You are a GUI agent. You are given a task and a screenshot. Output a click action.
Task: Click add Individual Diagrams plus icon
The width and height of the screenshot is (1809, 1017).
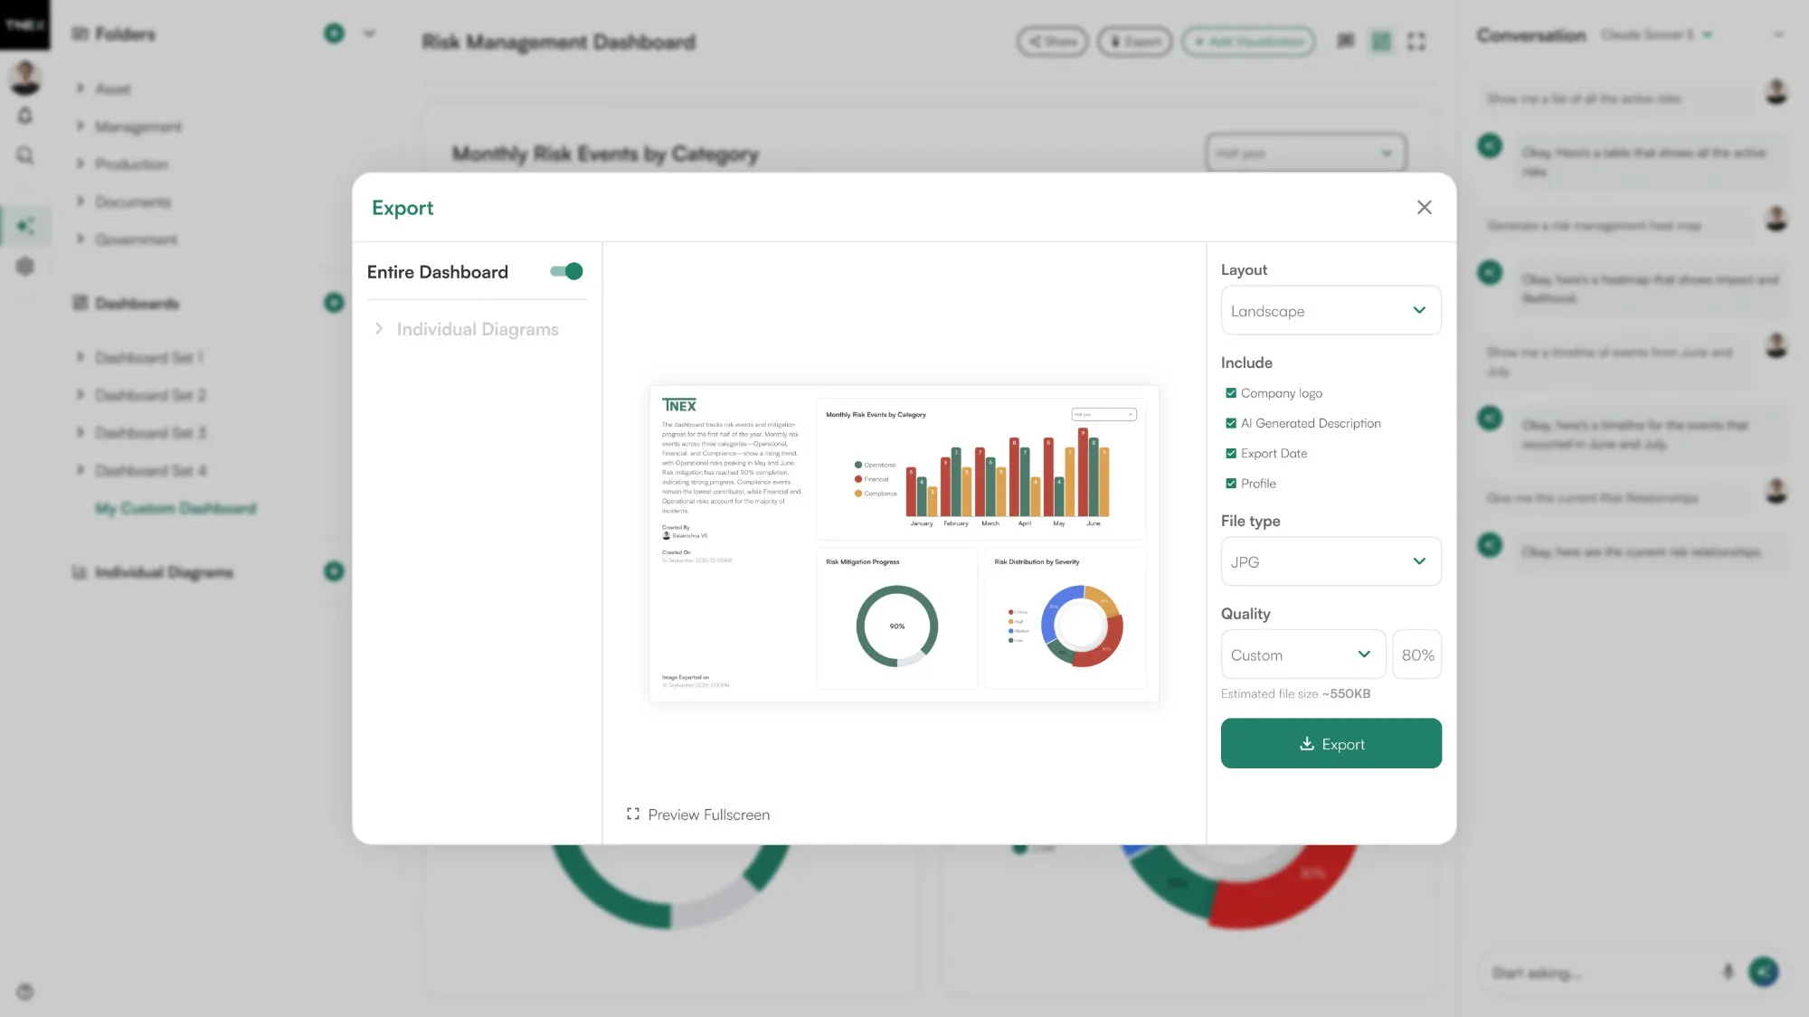point(334,571)
